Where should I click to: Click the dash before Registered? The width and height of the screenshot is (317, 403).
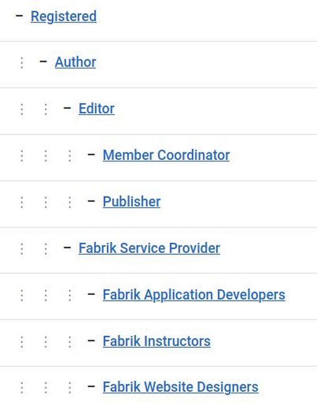(20, 16)
